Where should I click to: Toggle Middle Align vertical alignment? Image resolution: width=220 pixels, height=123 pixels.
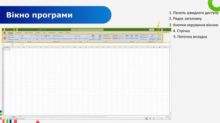[44, 36]
